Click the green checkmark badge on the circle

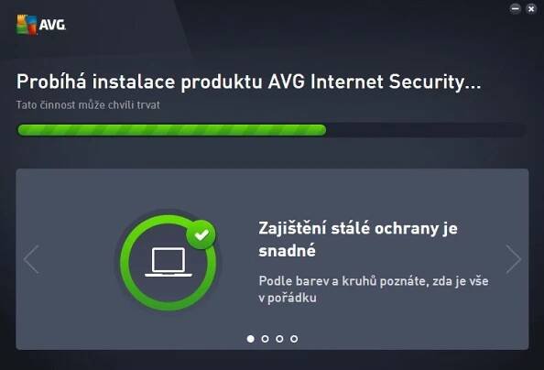pos(201,235)
